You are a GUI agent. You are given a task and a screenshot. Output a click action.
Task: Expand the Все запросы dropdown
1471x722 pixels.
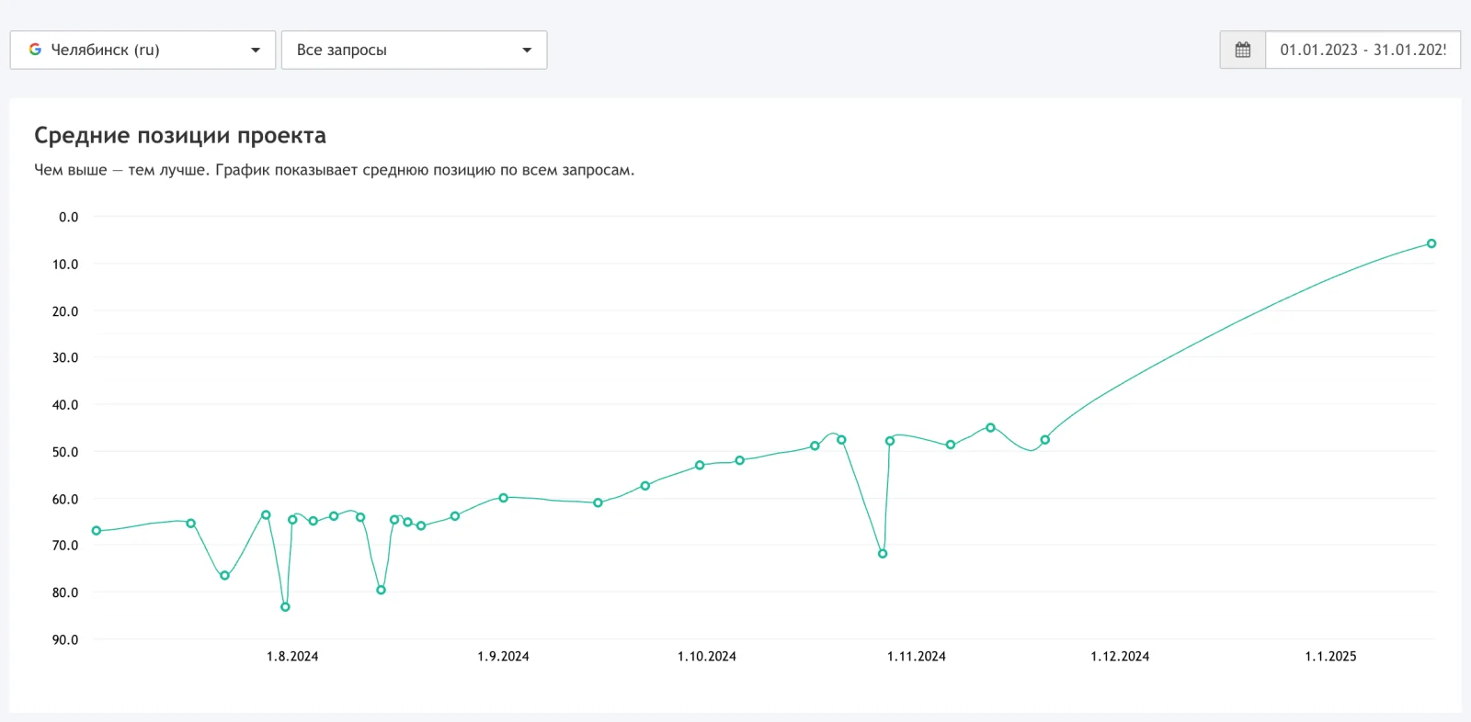click(x=414, y=50)
